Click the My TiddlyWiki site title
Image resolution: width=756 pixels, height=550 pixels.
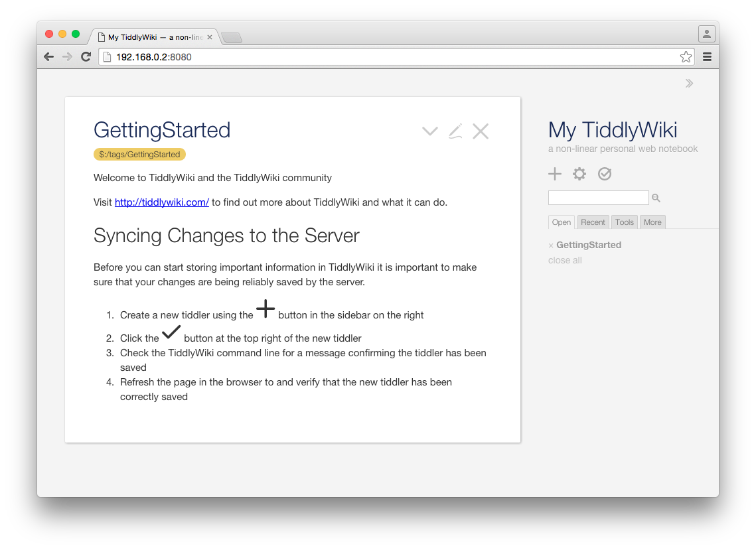point(613,130)
